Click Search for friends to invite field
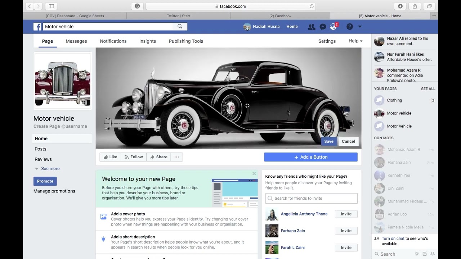The image size is (461, 259). point(312,198)
